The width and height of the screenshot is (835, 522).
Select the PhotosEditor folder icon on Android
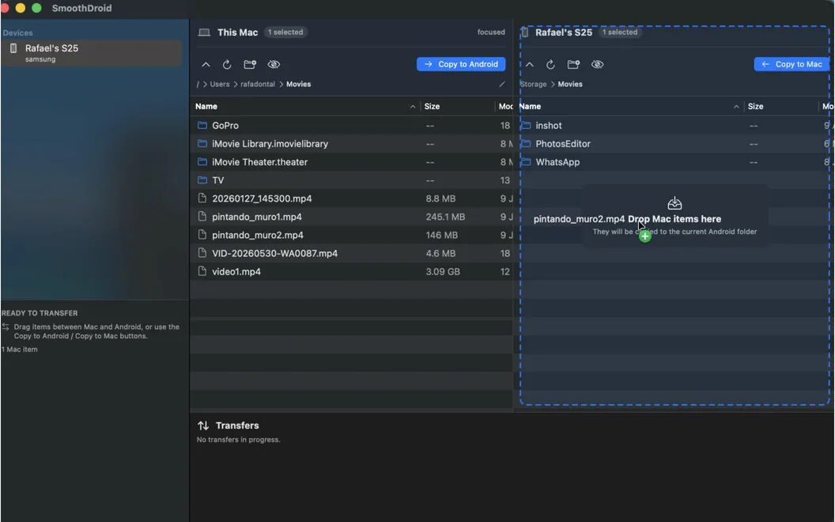(526, 143)
